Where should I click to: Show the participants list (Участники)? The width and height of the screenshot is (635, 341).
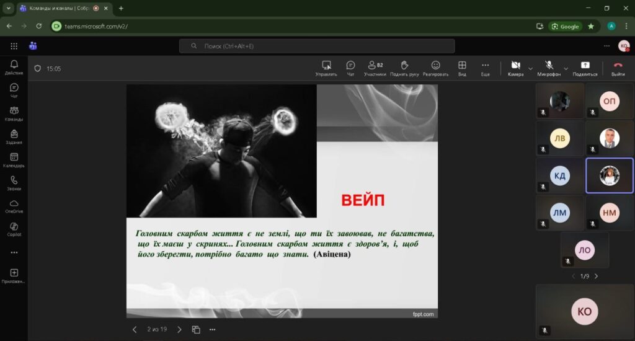coord(375,68)
